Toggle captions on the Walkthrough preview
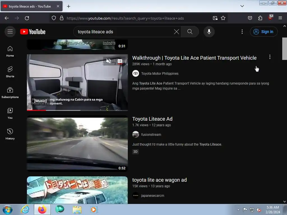The width and height of the screenshot is (287, 215). point(120,61)
